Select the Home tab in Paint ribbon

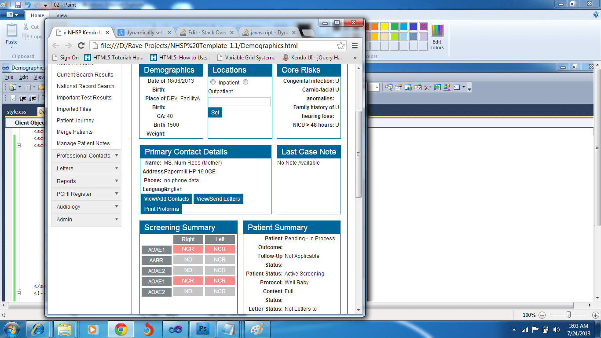pos(37,15)
